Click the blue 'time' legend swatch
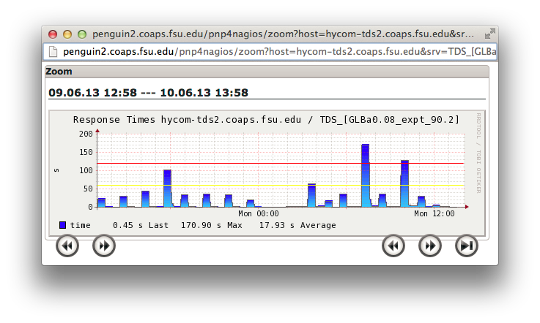The width and height of the screenshot is (540, 323). pyautogui.click(x=63, y=225)
